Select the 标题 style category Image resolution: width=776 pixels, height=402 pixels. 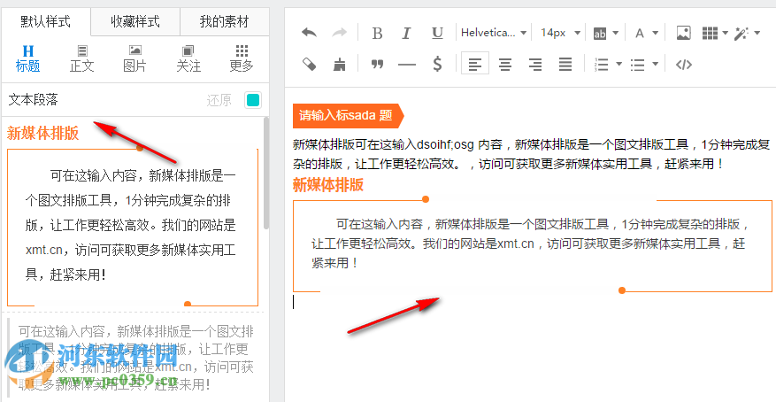[27, 58]
